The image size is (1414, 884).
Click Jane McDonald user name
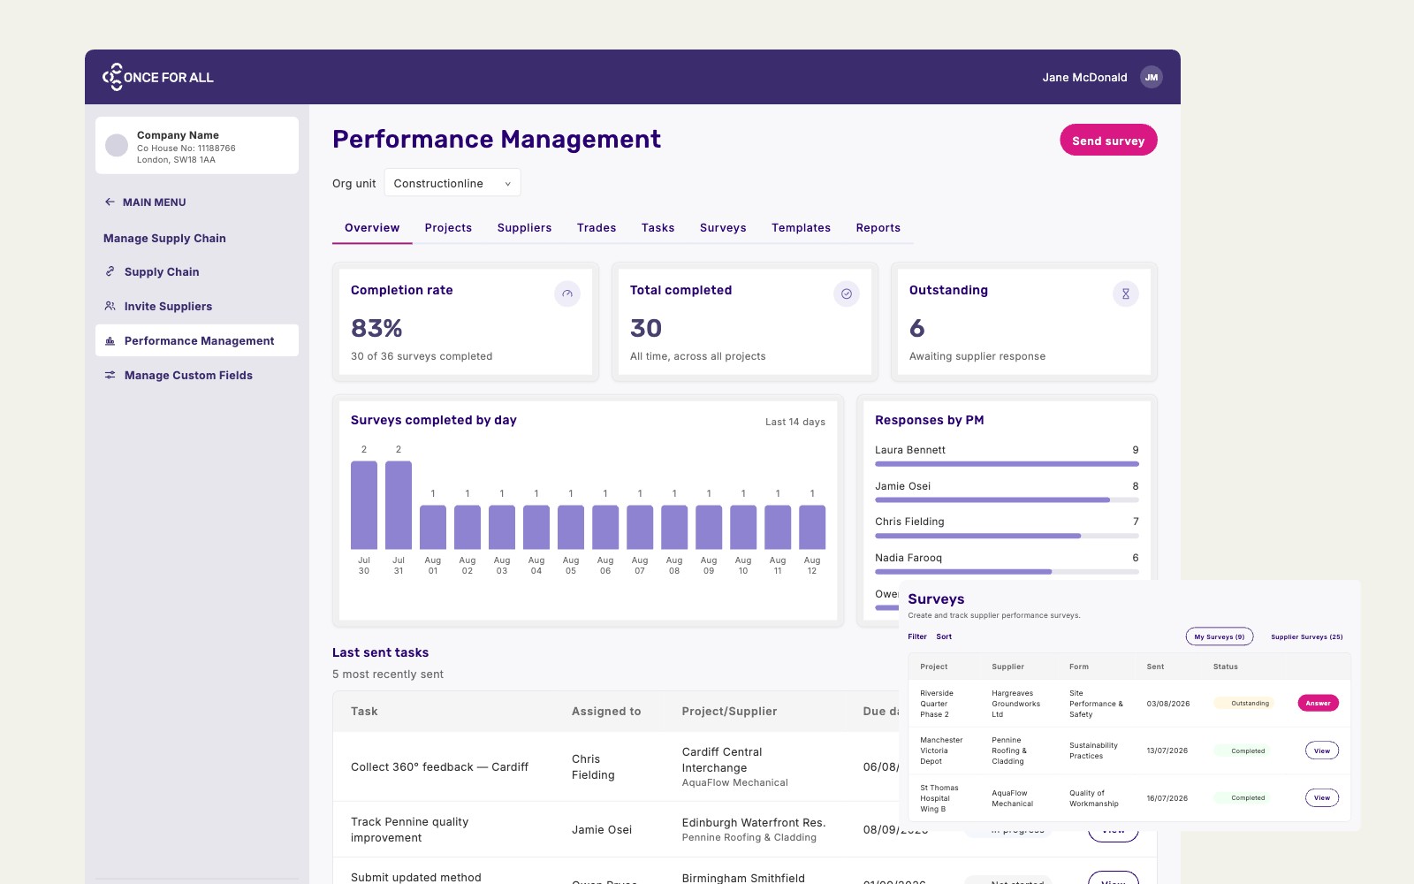[1084, 77]
